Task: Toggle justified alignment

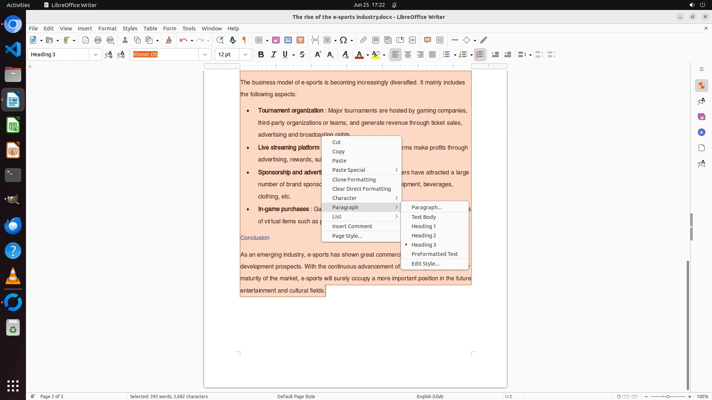Action: coord(432,54)
